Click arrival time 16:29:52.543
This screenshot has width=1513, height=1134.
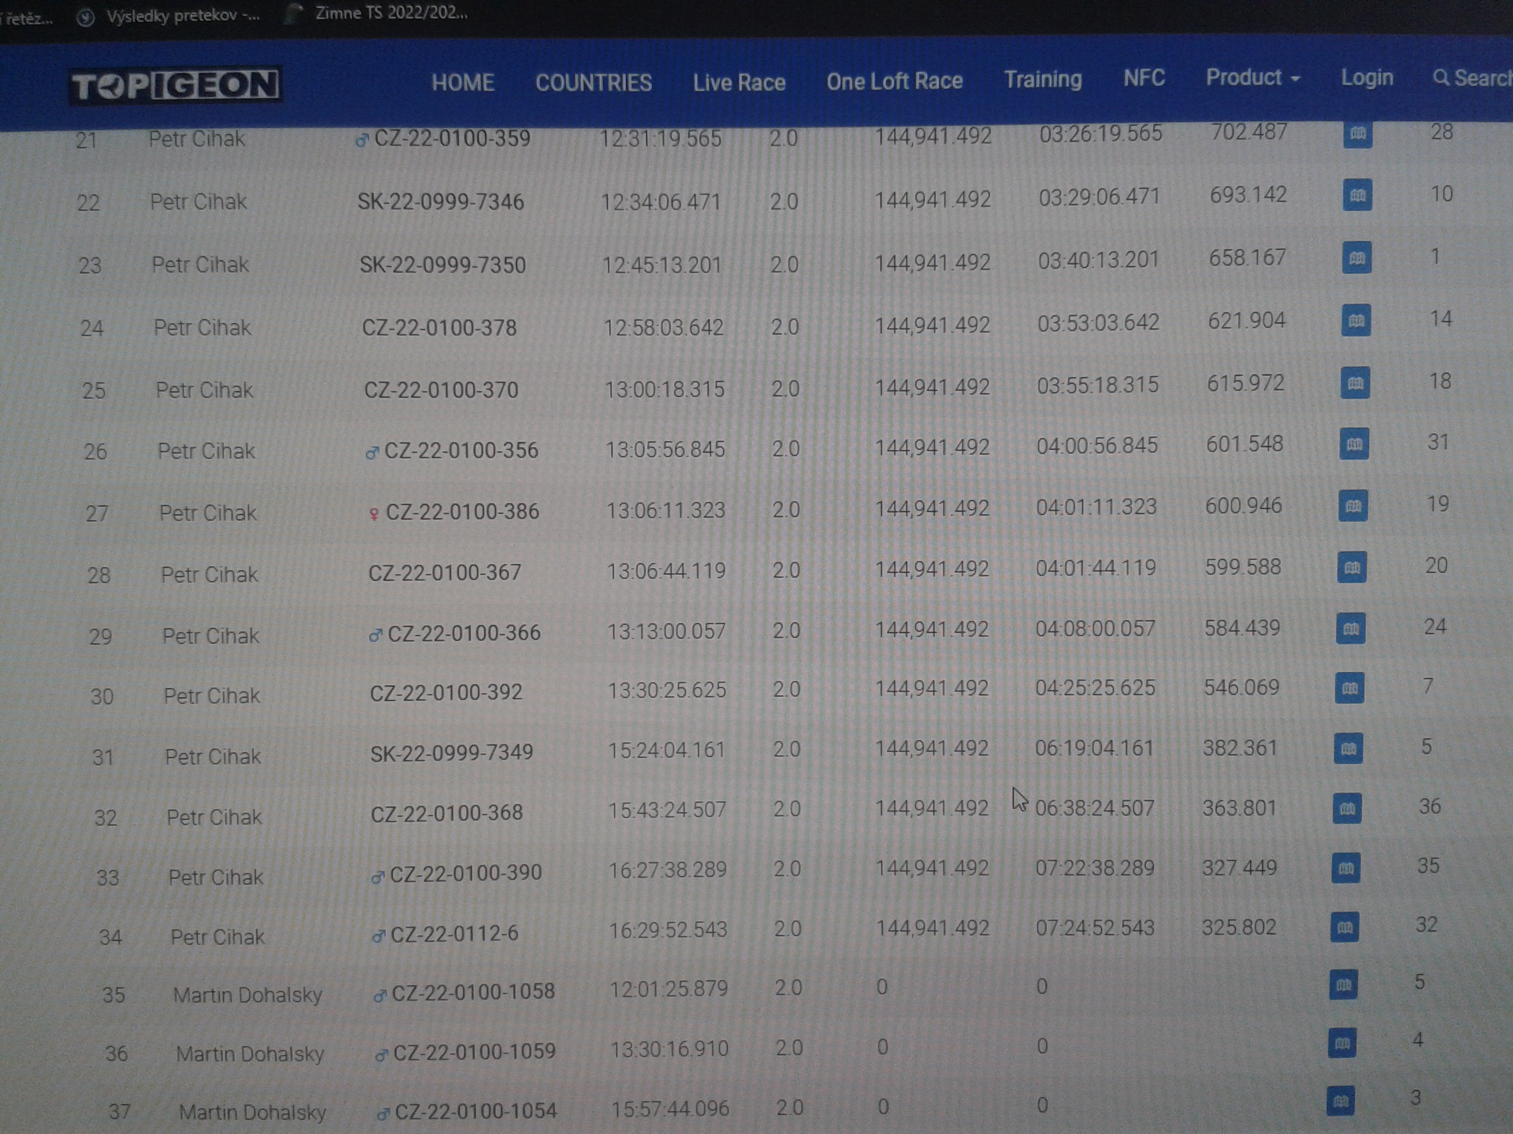pos(668,930)
